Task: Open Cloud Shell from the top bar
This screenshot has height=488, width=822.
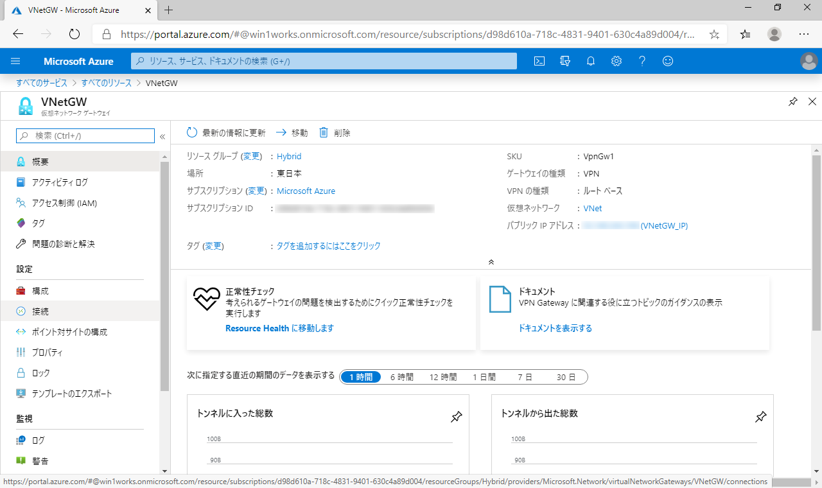Action: point(540,61)
